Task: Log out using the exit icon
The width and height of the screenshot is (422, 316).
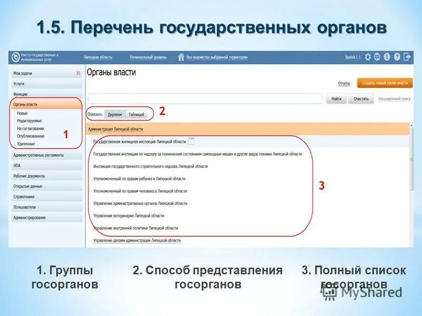Action: point(407,57)
